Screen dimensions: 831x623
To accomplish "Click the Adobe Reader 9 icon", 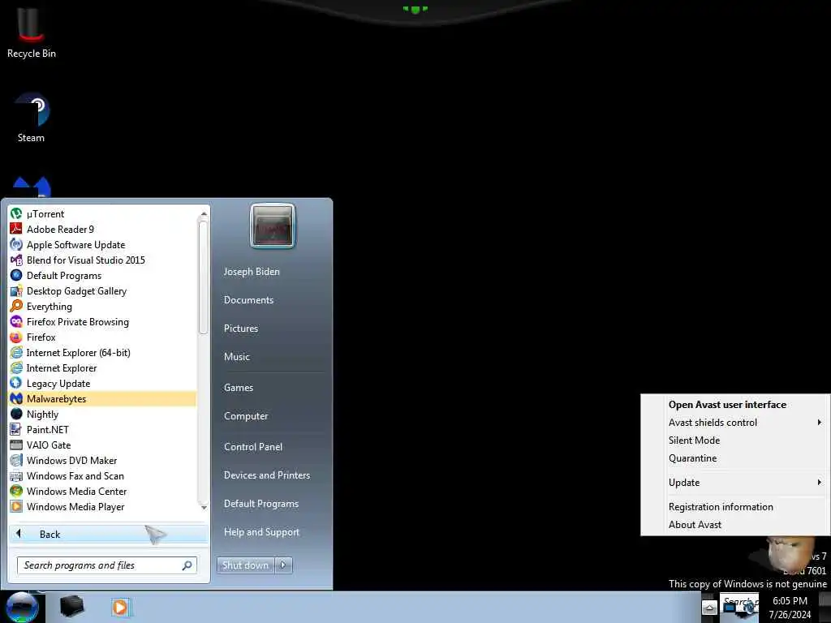I will tap(16, 229).
